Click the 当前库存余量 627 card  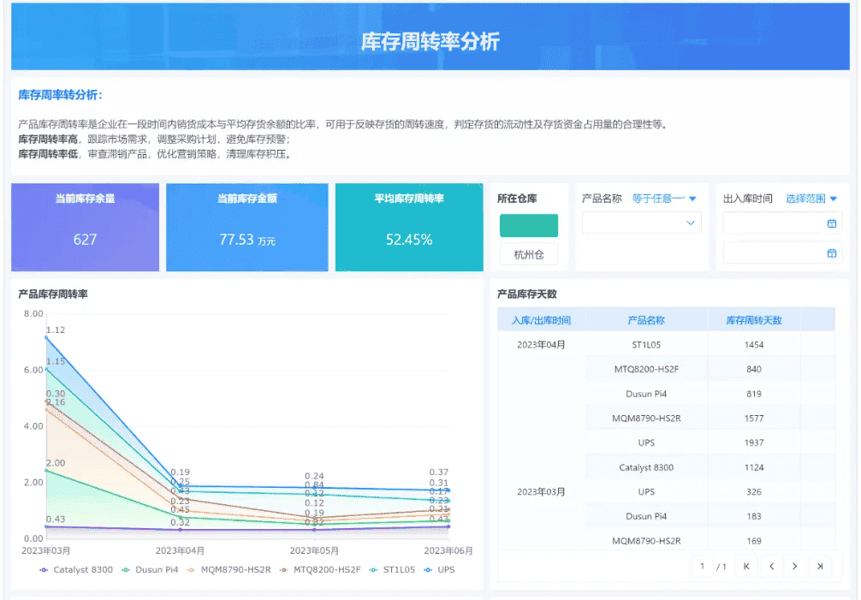[x=85, y=228]
